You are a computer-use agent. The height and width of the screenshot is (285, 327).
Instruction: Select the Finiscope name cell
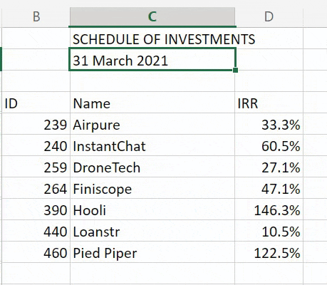(x=152, y=188)
